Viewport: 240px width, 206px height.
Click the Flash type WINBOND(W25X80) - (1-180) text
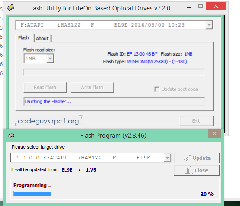coord(157,62)
